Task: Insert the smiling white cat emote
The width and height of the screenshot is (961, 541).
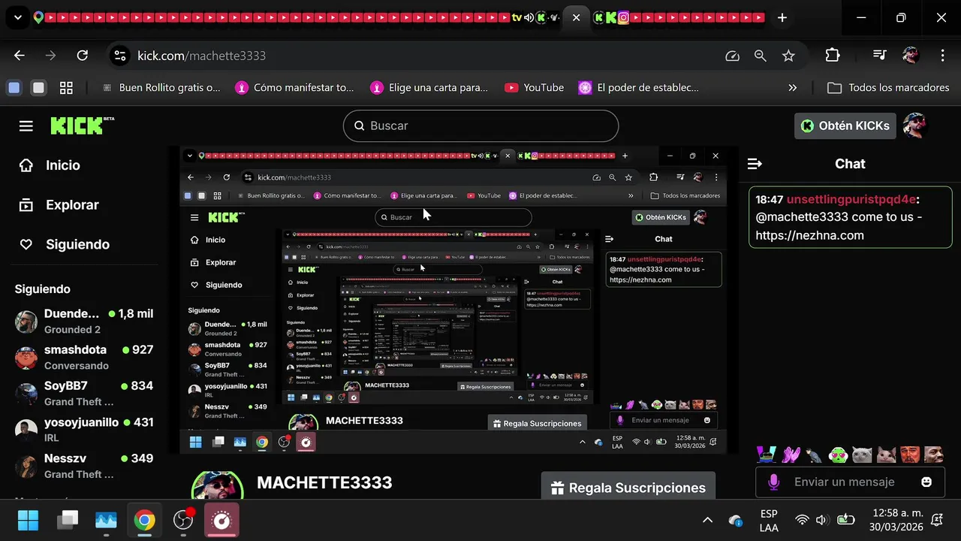Action: coord(887,454)
